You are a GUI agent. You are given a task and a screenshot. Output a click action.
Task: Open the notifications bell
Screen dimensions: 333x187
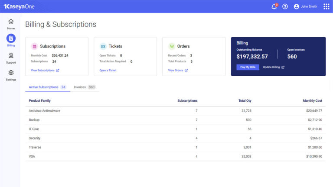click(274, 6)
